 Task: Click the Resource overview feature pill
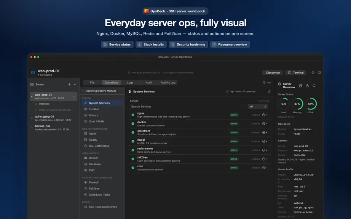pyautogui.click(x=230, y=44)
